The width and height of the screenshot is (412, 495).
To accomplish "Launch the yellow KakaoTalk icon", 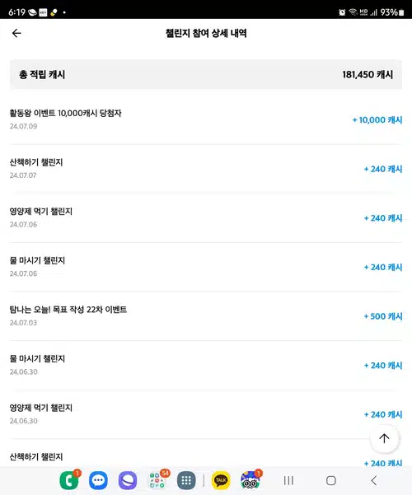I will 221,480.
